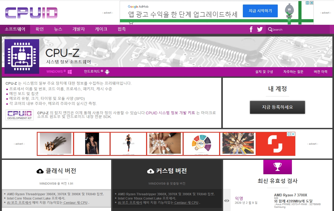Click the Google AdMob ad headline text

click(x=183, y=14)
